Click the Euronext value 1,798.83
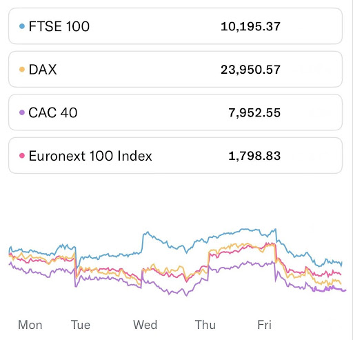Image resolution: width=353 pixels, height=340 pixels. (x=254, y=156)
